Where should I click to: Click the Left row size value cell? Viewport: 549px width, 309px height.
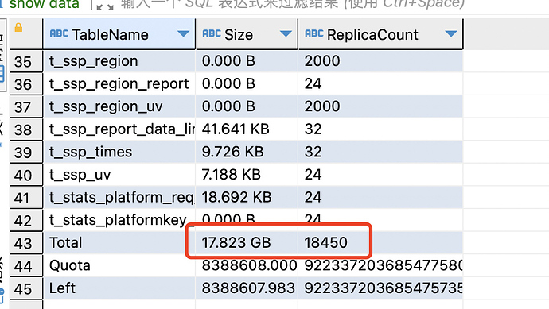coord(247,288)
